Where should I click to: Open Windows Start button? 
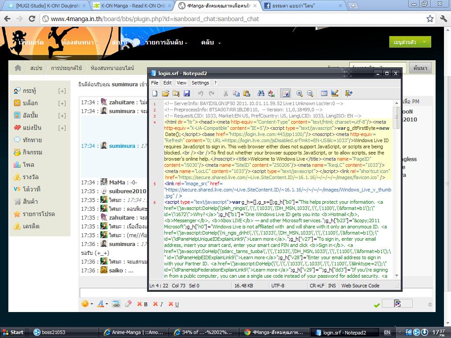pyautogui.click(x=13, y=332)
